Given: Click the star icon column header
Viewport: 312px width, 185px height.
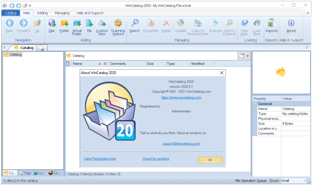Looking at the screenshot, I should 105,64.
